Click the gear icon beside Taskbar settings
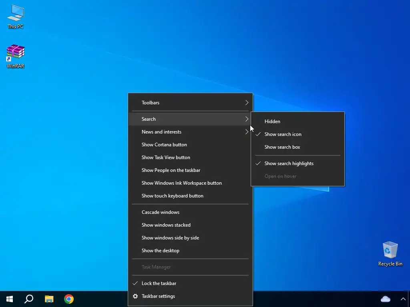Image resolution: width=410 pixels, height=307 pixels. tap(135, 296)
